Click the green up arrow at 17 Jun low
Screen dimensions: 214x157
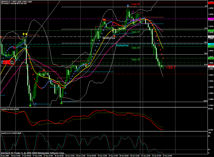pos(30,105)
